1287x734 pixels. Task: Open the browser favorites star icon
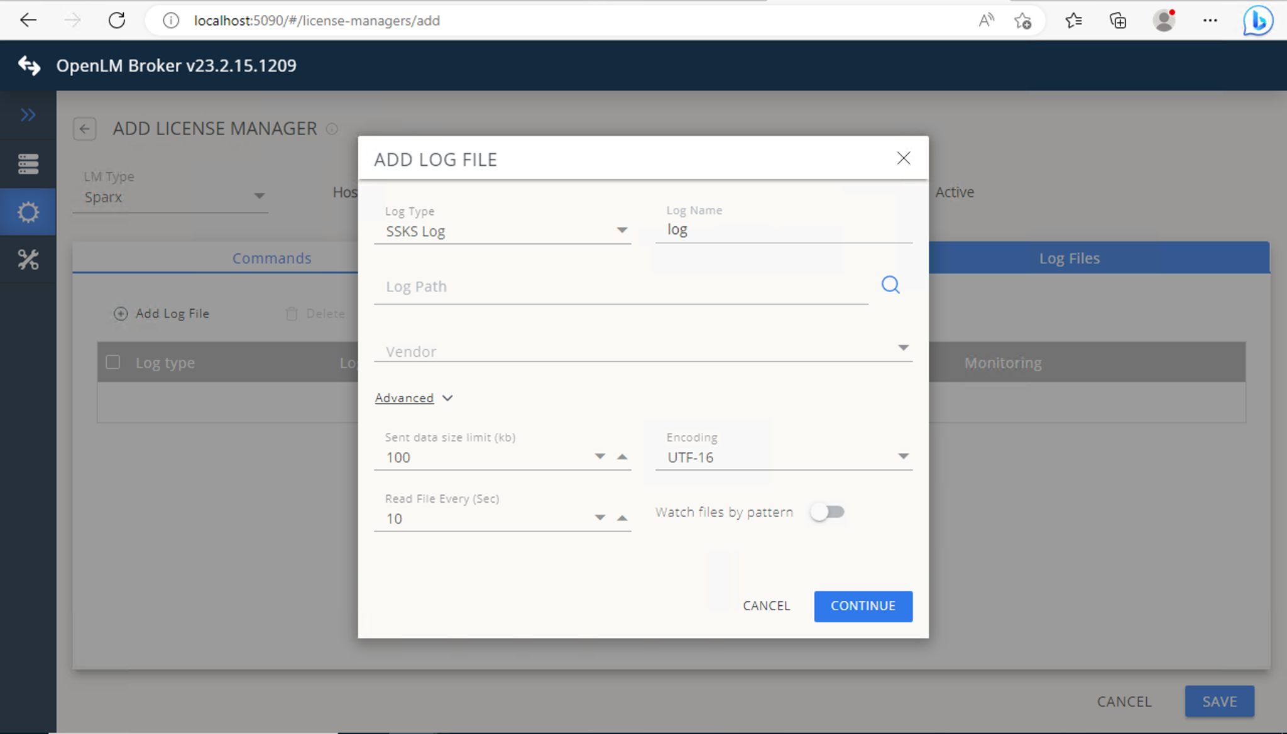pyautogui.click(x=1073, y=20)
